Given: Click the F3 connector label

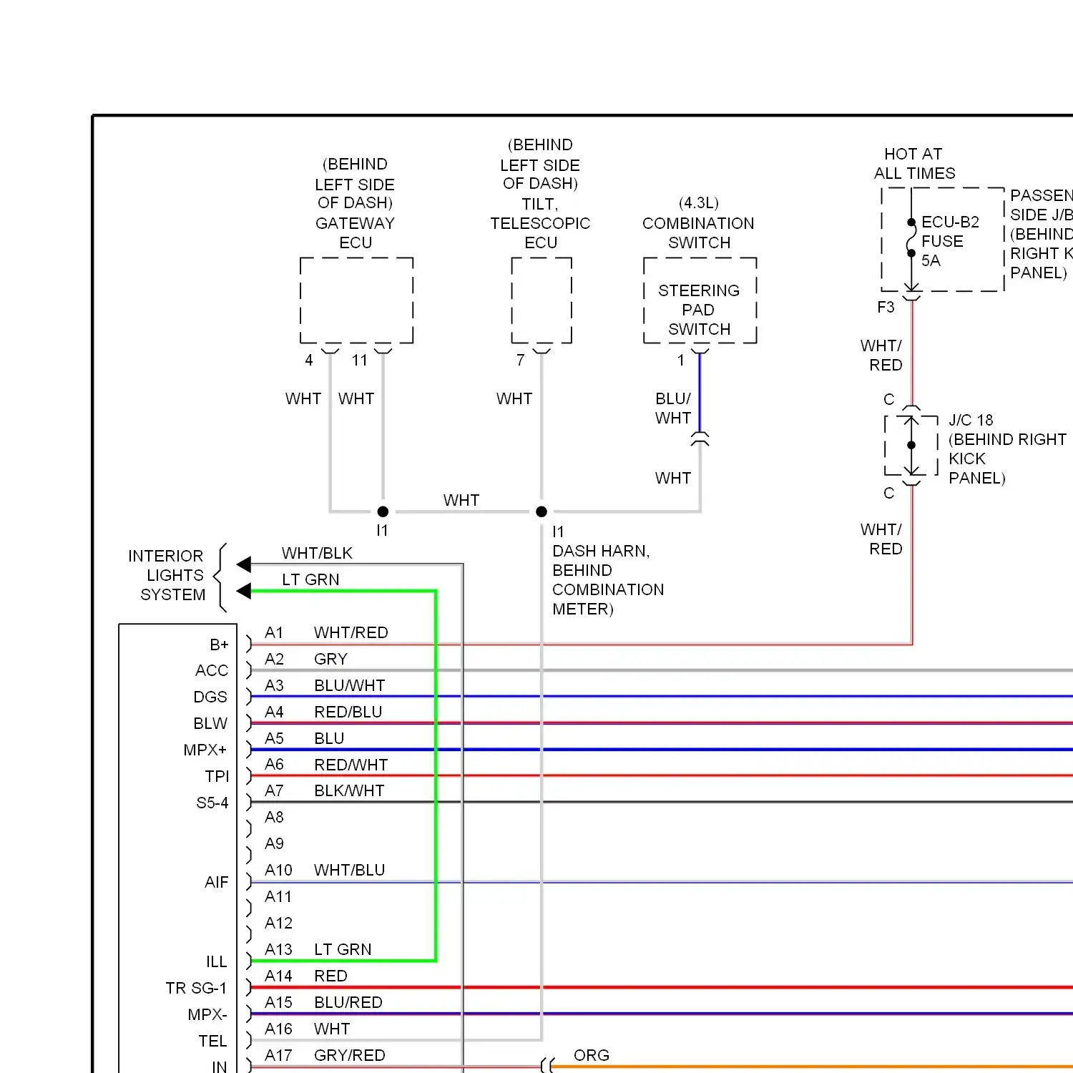Looking at the screenshot, I should click(x=886, y=307).
